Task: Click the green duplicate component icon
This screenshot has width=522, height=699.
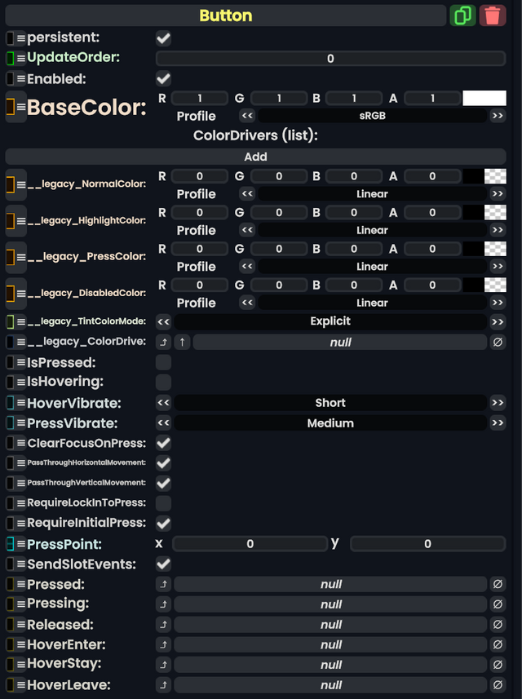Action: (462, 15)
